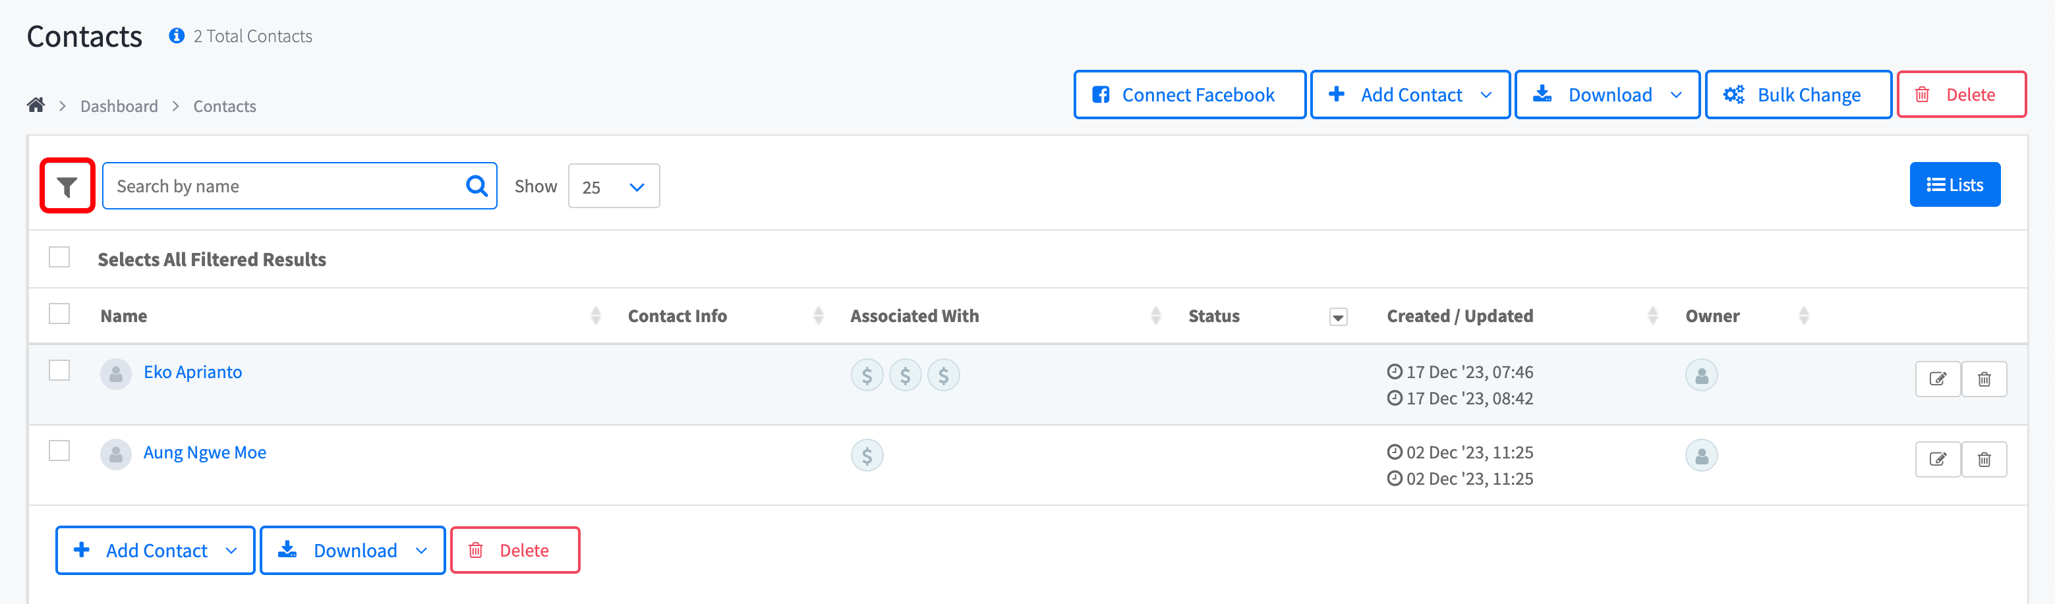Screen dimensions: 2055x604
Task: Click dollar deal icon for Aung Ngwe Moe
Action: pyautogui.click(x=866, y=456)
